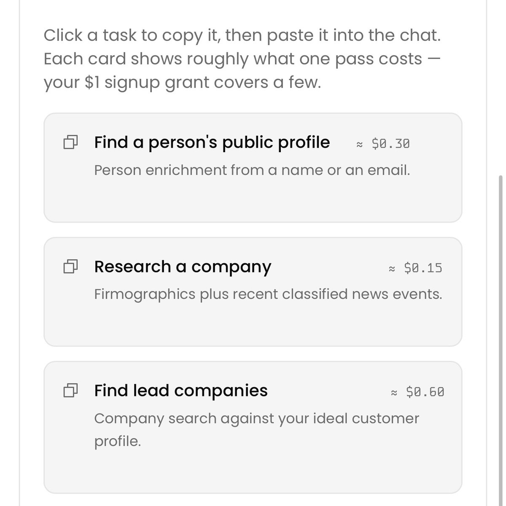Viewport: 506px width, 506px height.
Task: Click copy icon beside Find lead companies
Action: pos(70,391)
